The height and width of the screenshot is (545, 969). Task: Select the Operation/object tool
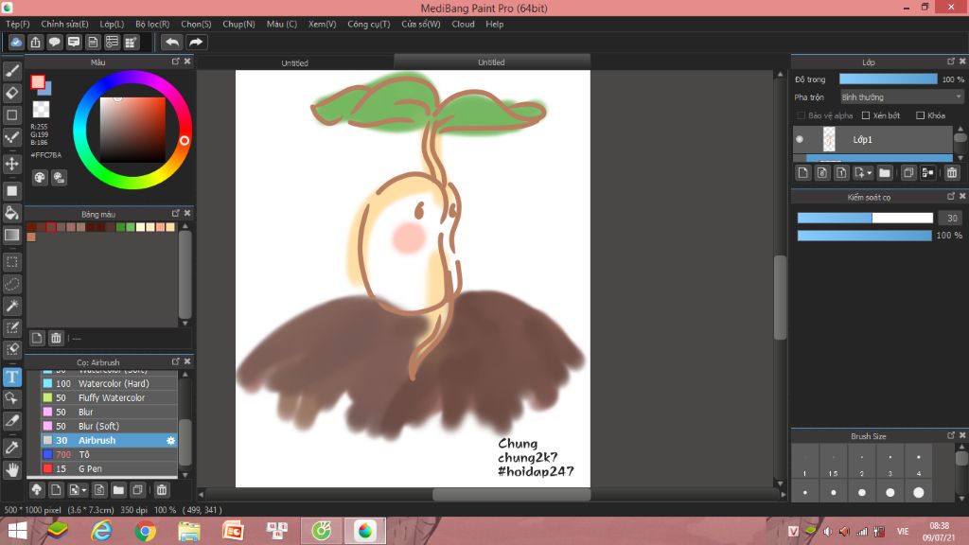click(x=11, y=398)
